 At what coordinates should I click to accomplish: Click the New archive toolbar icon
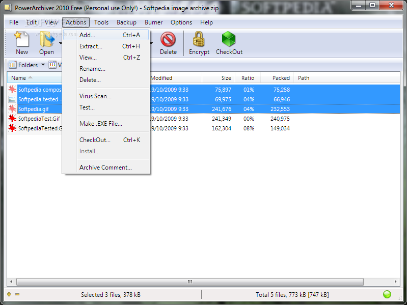point(22,39)
